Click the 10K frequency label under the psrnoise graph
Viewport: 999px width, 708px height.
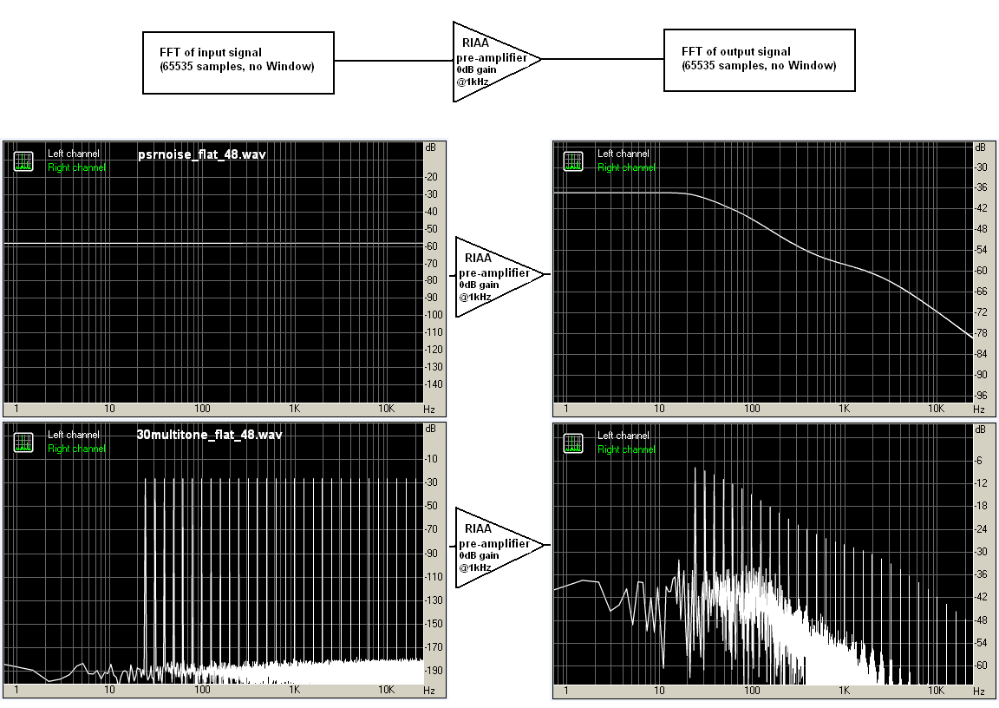(386, 409)
